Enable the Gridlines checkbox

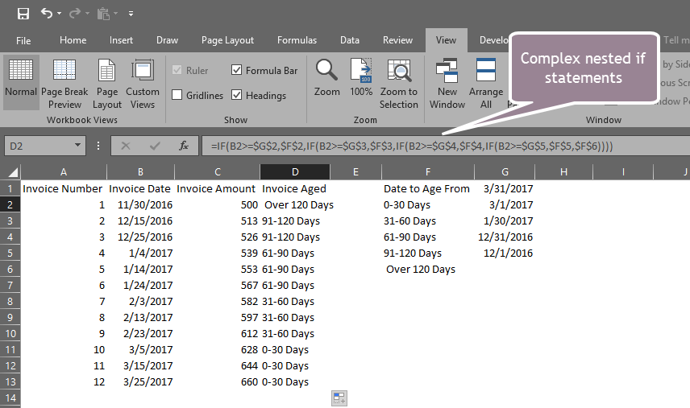point(177,96)
